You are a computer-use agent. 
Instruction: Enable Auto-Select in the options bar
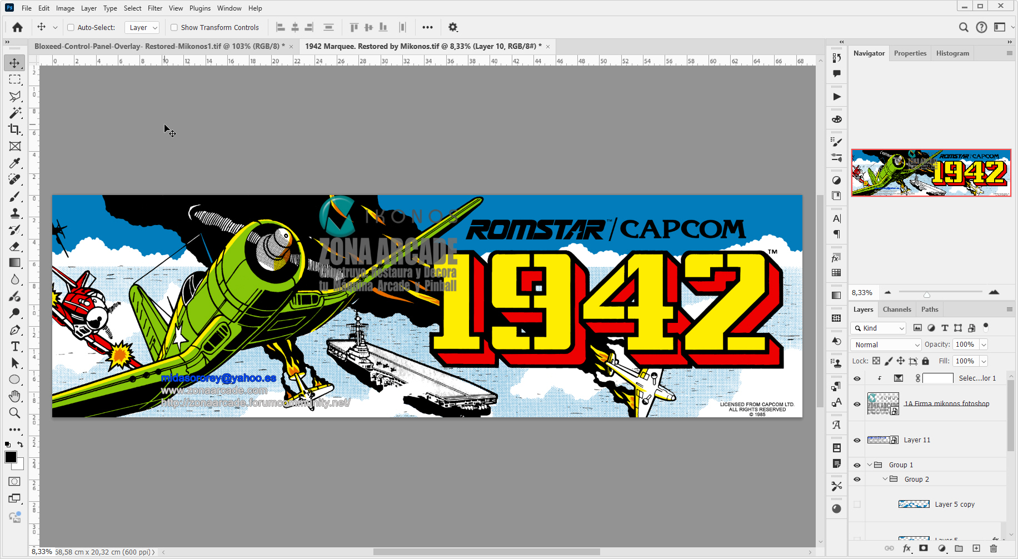71,27
